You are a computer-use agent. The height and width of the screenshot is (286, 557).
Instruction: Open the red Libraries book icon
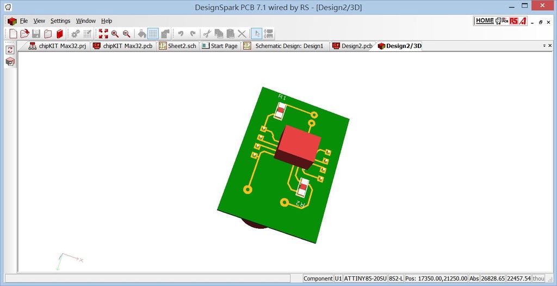(59, 34)
